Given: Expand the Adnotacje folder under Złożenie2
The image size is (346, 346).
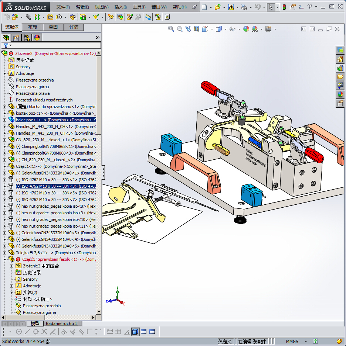Looking at the screenshot, I should pos(4,73).
